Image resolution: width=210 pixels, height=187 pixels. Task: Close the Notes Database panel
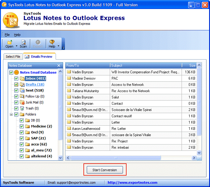59,66
